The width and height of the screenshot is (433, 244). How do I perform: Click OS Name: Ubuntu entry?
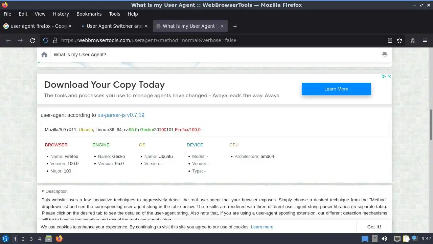[x=158, y=157]
